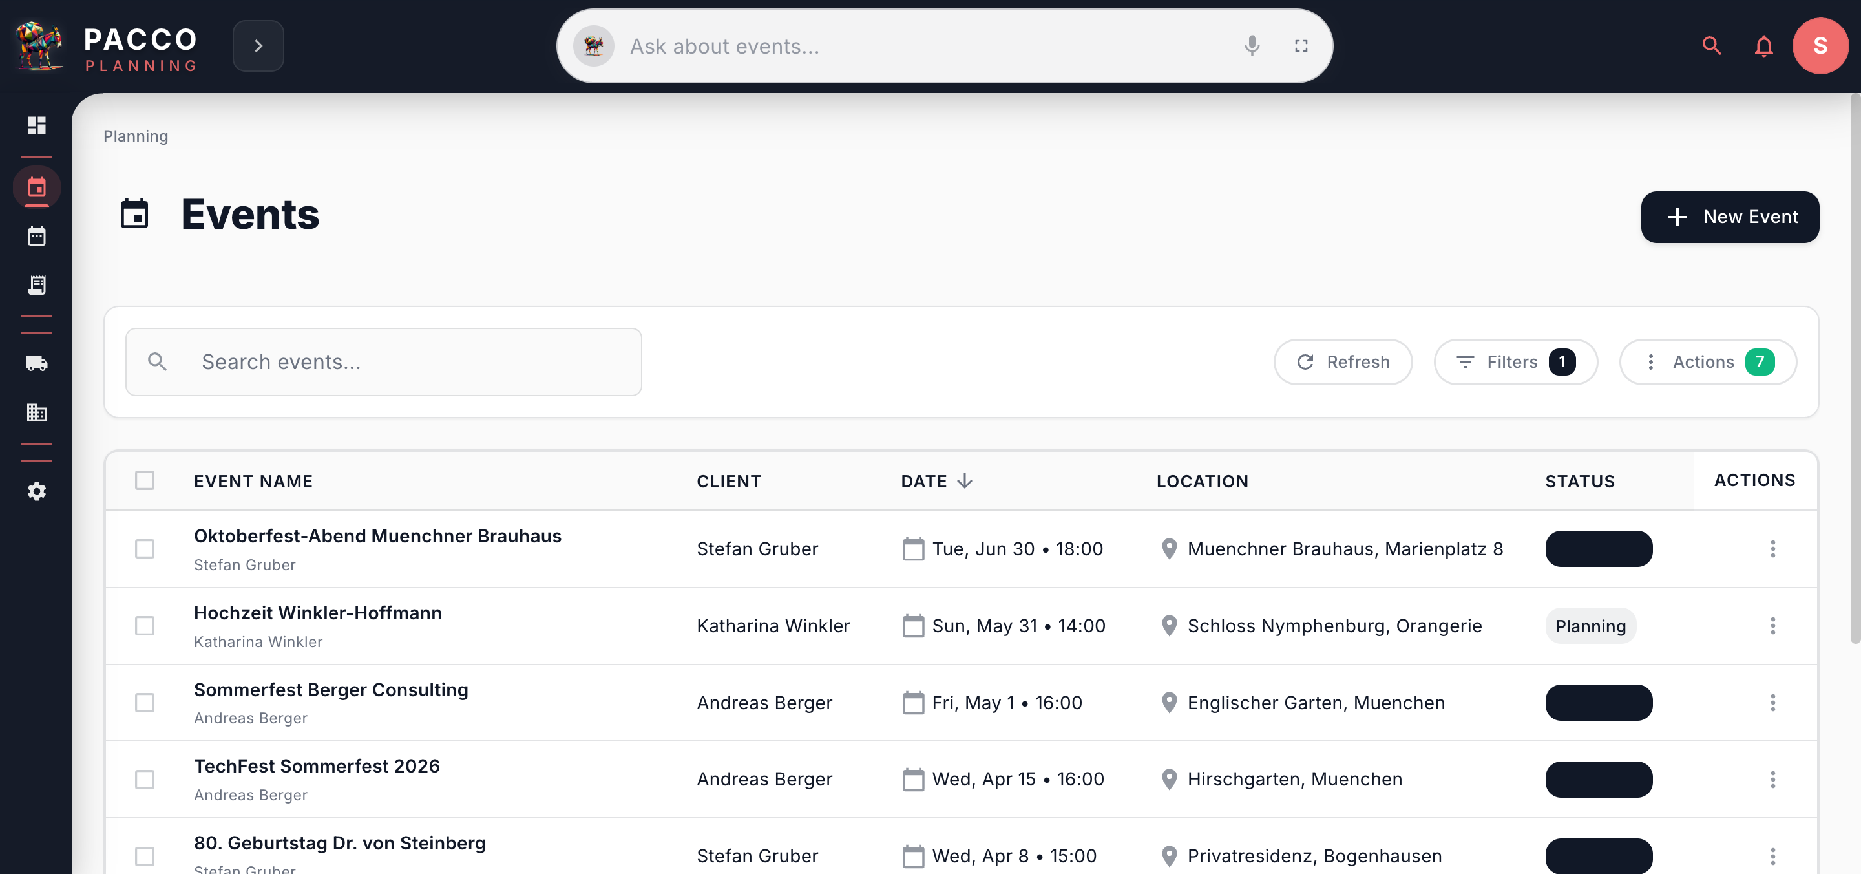Check the Hochzeit Winkler-Hoffmann row

pos(145,625)
